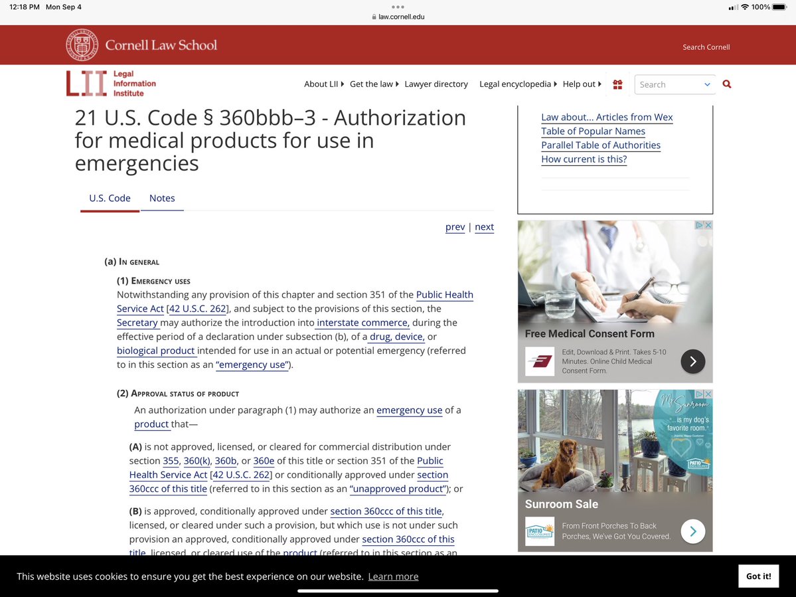Close the medical consent form ad

(x=708, y=225)
